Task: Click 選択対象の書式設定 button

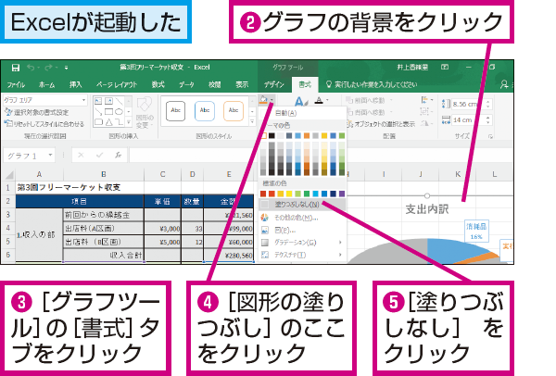Action: [x=36, y=112]
